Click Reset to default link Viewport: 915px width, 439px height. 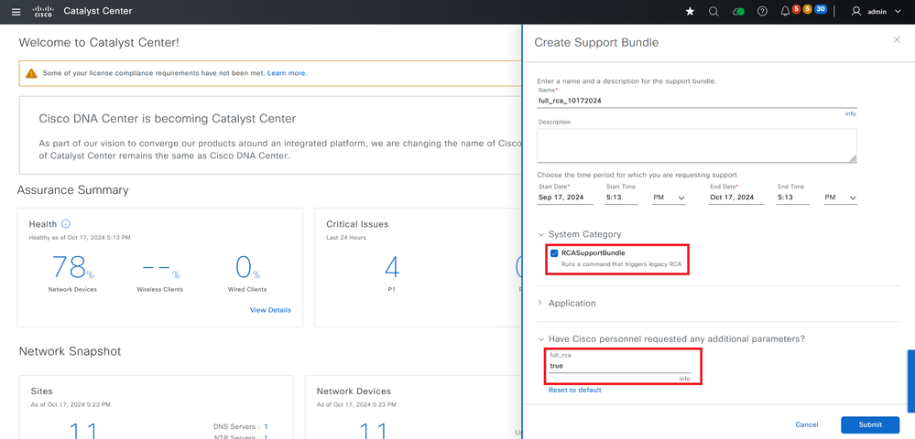point(575,390)
